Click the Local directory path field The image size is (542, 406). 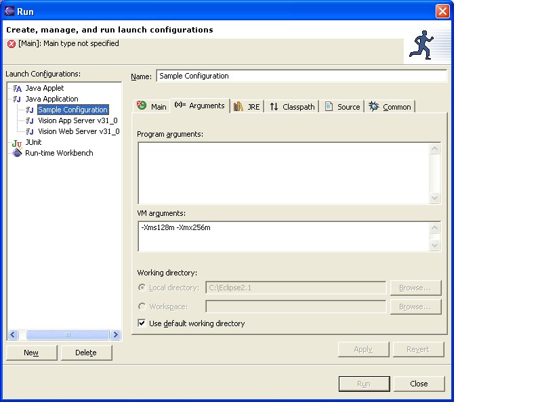coord(296,288)
